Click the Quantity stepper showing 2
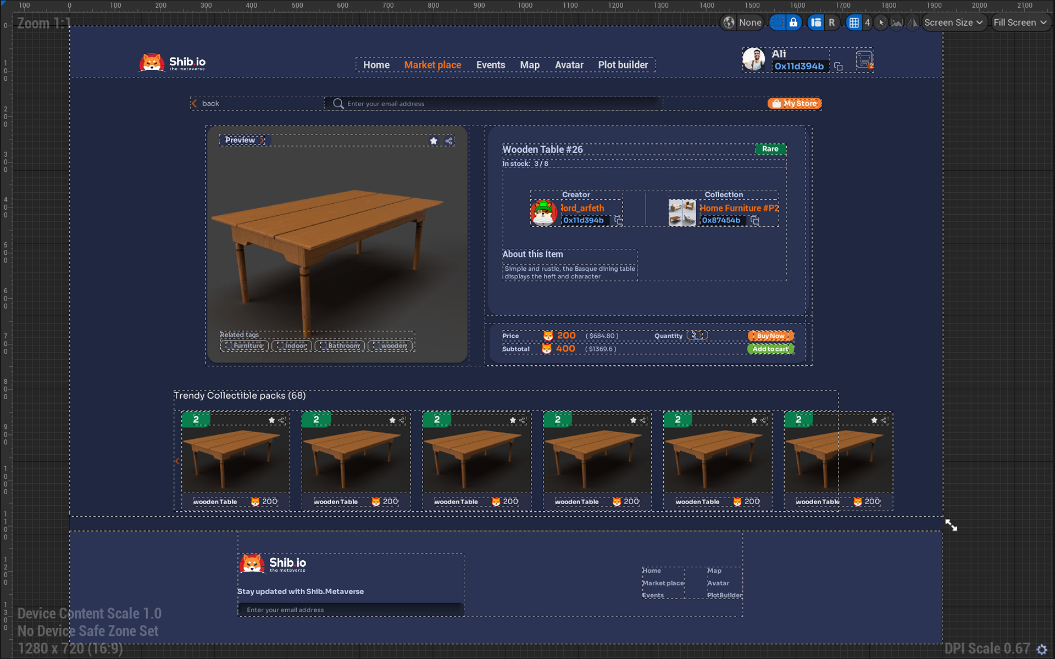Screen dimensions: 1055x659 [x=697, y=335]
